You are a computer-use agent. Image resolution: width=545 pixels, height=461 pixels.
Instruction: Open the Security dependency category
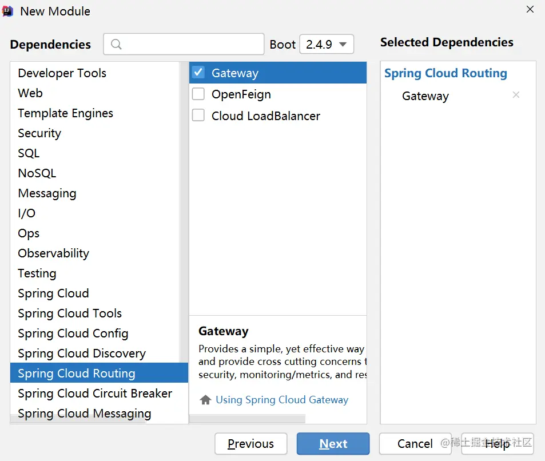(x=39, y=133)
